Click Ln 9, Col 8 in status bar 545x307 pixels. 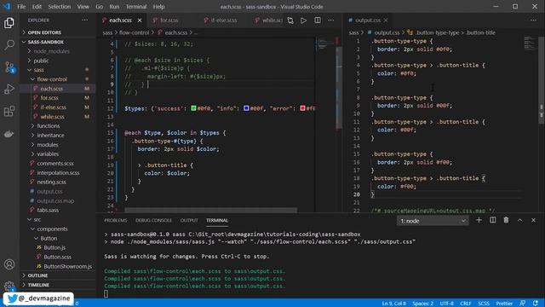(x=393, y=304)
